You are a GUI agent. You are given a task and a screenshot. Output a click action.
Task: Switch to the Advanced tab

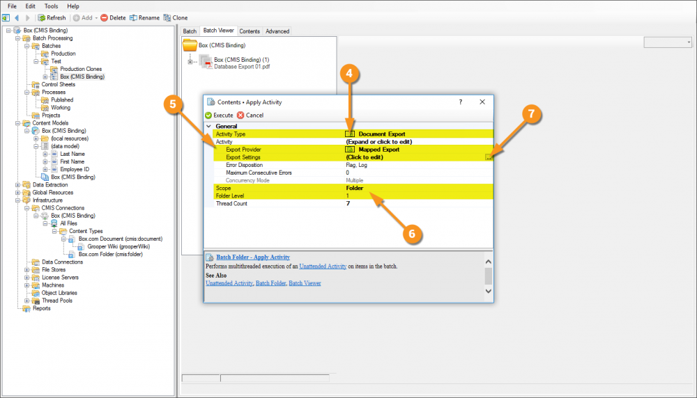pos(277,31)
